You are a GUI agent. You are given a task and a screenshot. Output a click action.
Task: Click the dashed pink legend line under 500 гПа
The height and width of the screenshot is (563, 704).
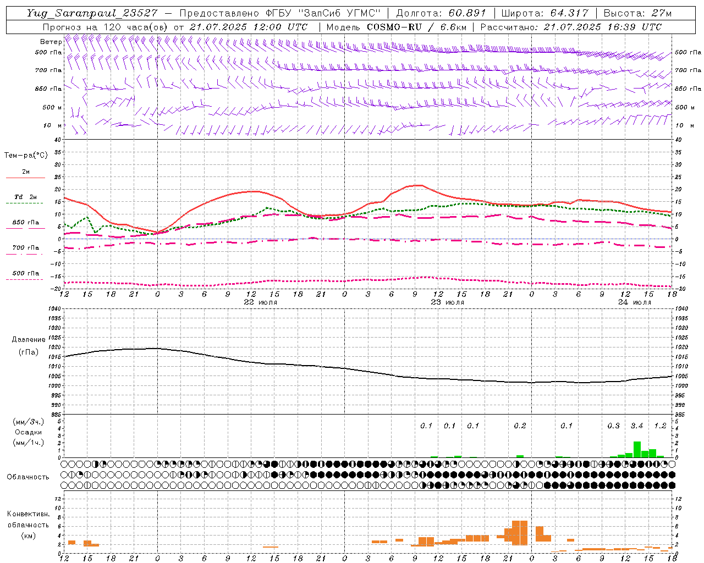point(25,280)
